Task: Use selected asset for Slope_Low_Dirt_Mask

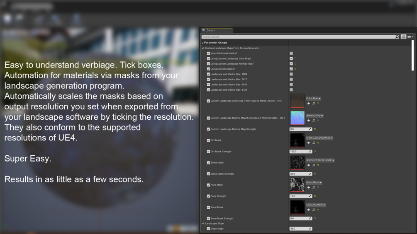Action: [308, 143]
